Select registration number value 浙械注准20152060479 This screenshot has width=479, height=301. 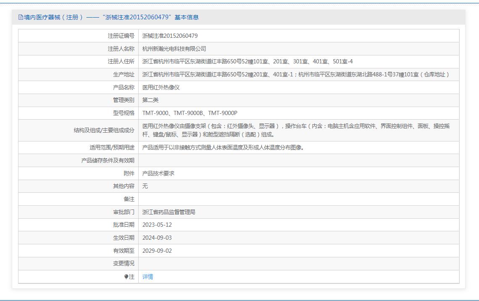pyautogui.click(x=170, y=36)
